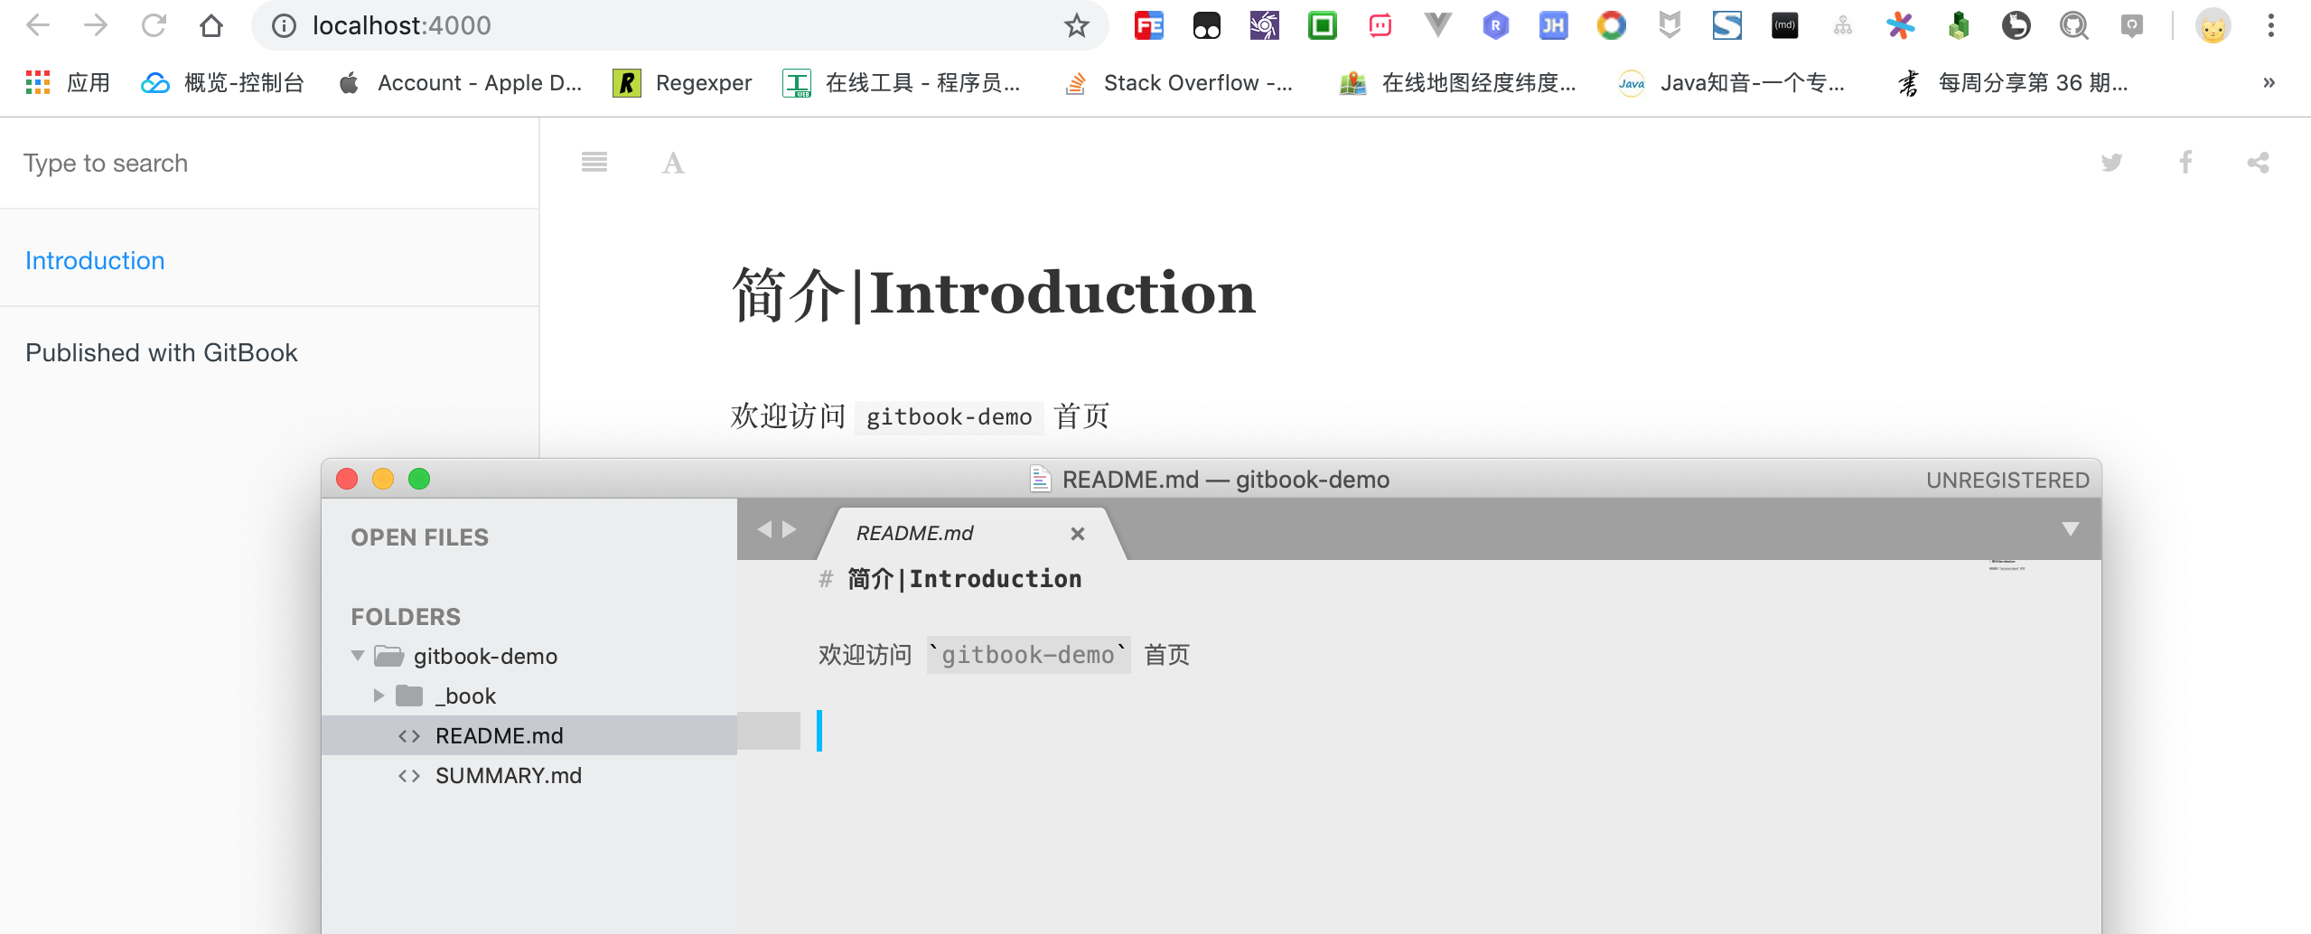2311x934 pixels.
Task: Collapse the gitbook-demo folder tree
Action: pos(358,656)
